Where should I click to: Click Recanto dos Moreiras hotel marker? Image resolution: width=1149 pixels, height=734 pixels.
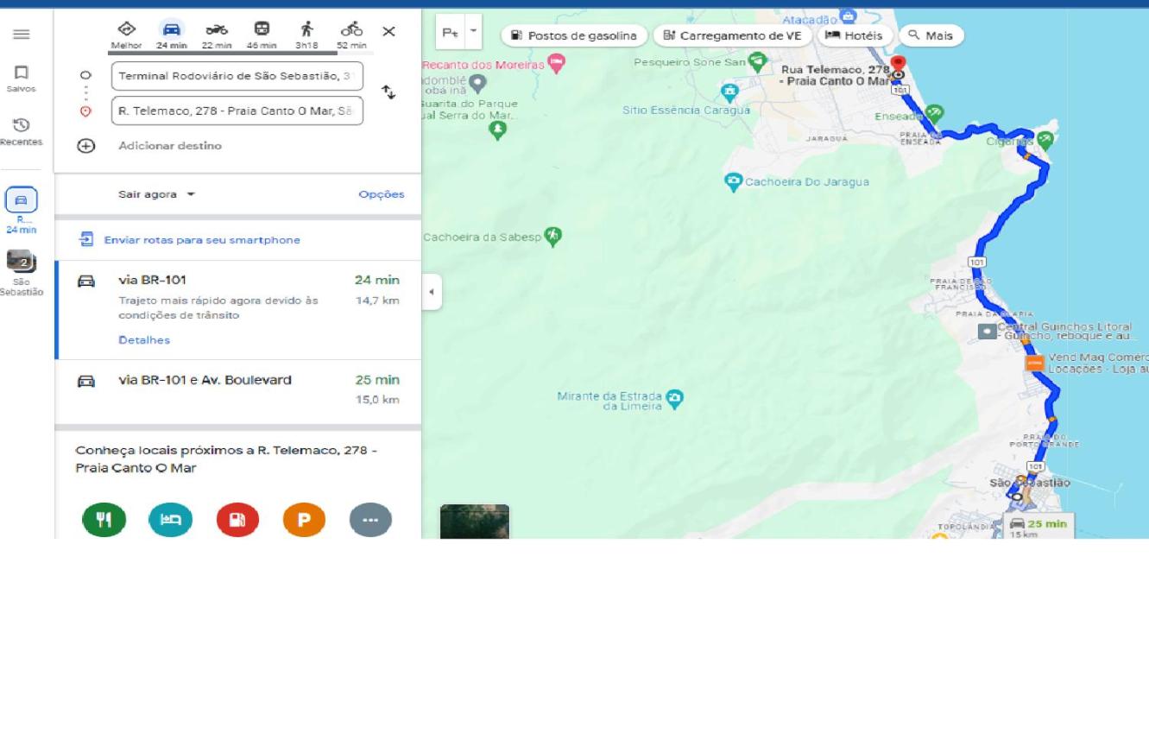(x=557, y=63)
